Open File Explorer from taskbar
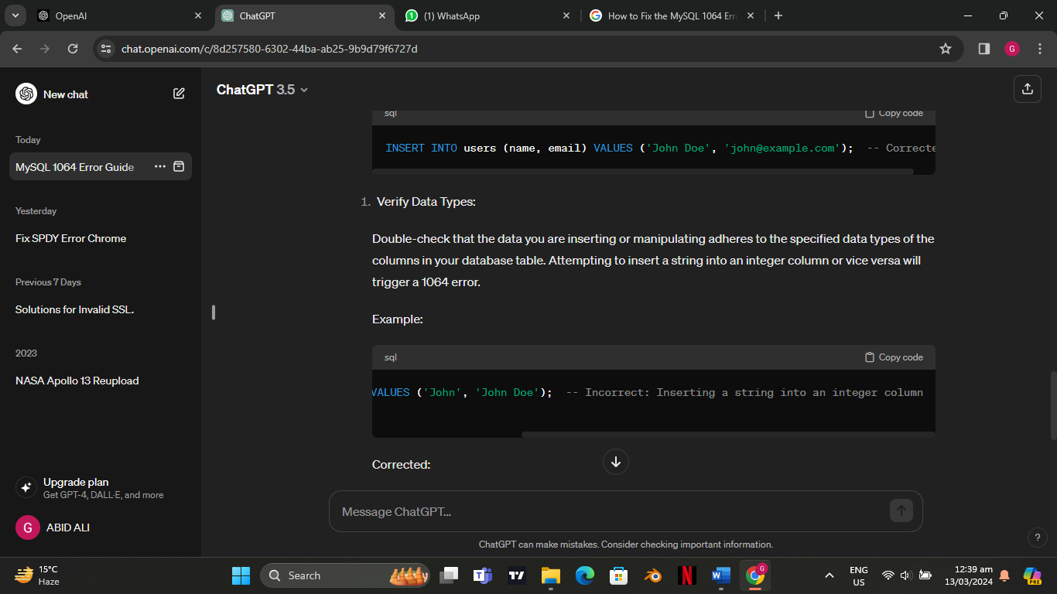Image resolution: width=1057 pixels, height=594 pixels. [550, 575]
